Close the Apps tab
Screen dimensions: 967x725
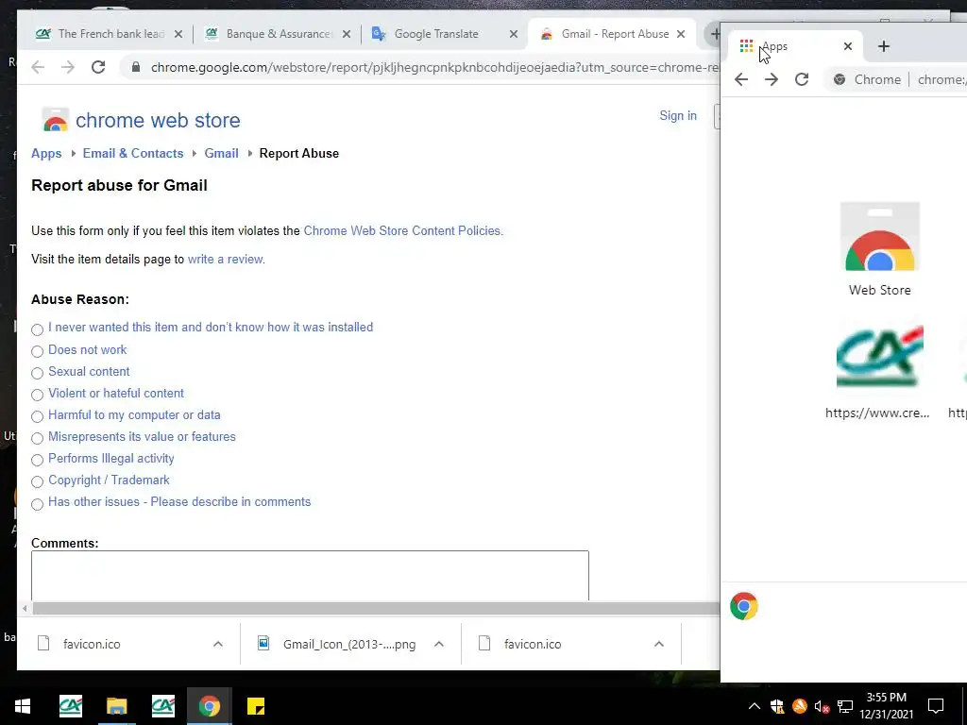(x=848, y=46)
